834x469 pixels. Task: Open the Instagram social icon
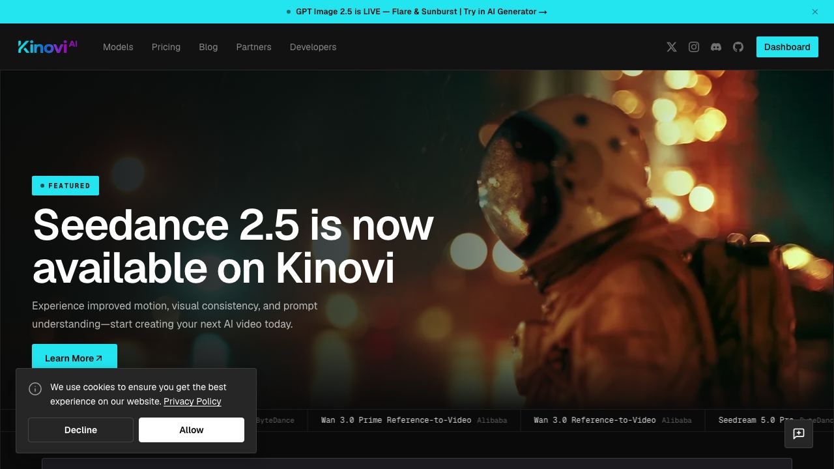pyautogui.click(x=694, y=47)
